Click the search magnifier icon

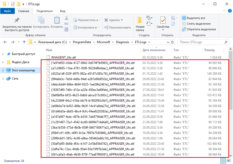[226, 42]
